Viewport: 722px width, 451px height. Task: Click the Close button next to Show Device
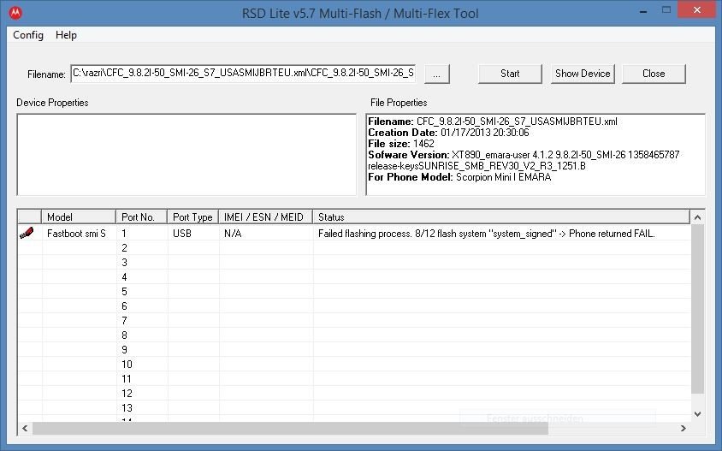click(x=654, y=74)
